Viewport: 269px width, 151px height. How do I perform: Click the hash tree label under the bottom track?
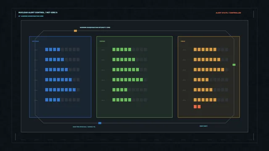pos(84,127)
